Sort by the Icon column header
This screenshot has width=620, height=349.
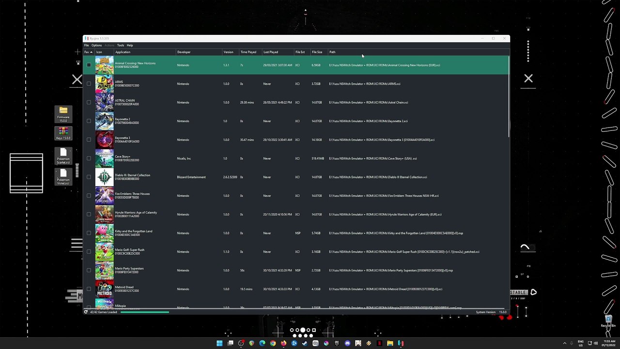(x=104, y=52)
